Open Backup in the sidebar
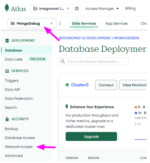The height and width of the screenshot is (163, 150). pos(11,129)
